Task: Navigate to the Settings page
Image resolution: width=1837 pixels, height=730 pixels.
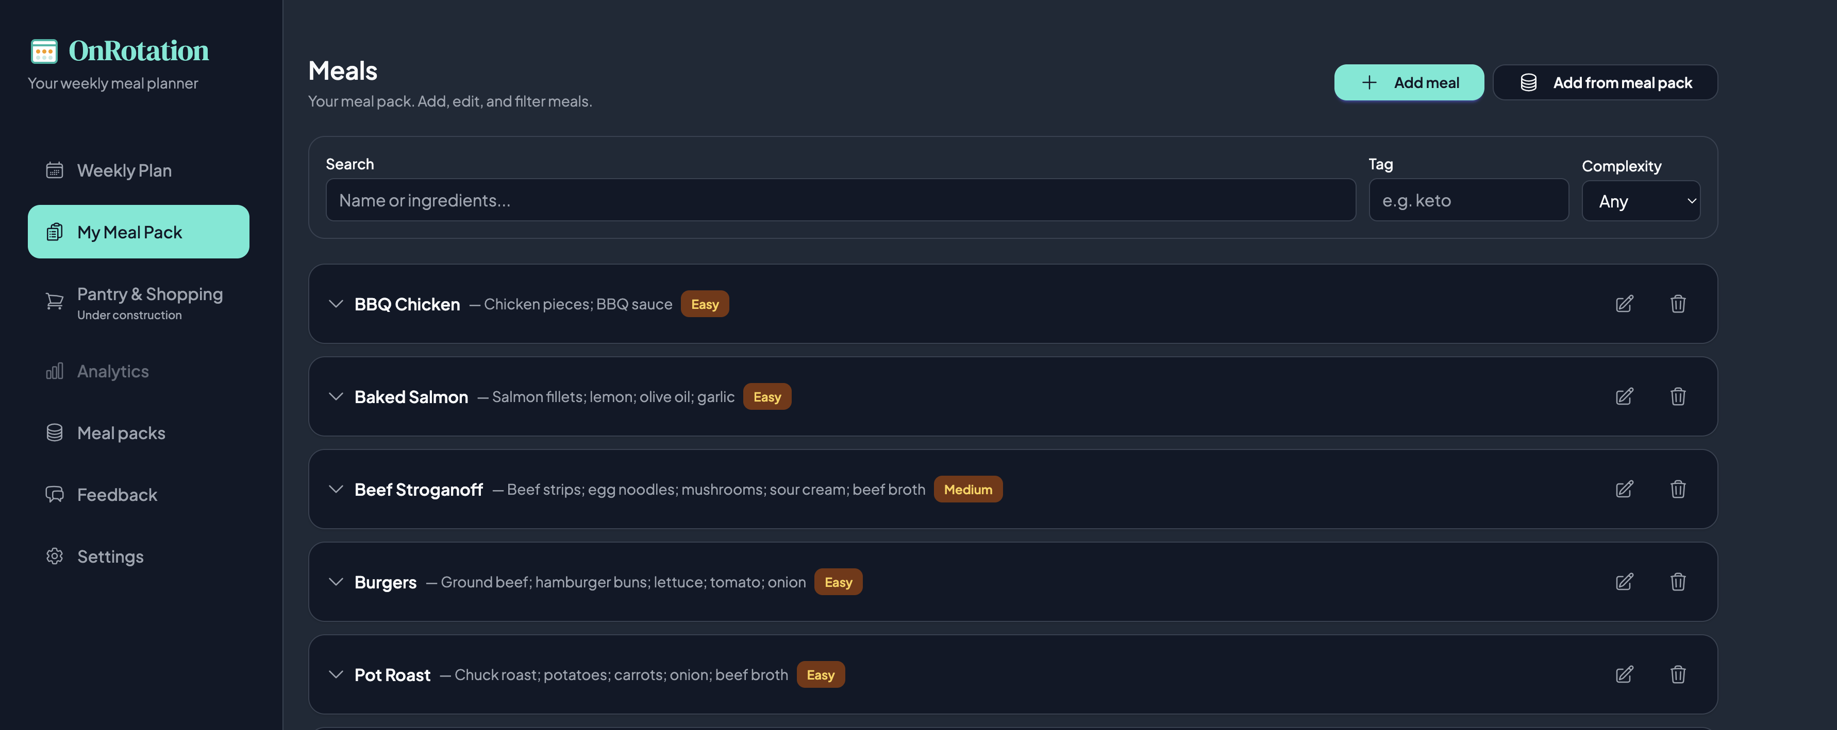Action: tap(110, 556)
